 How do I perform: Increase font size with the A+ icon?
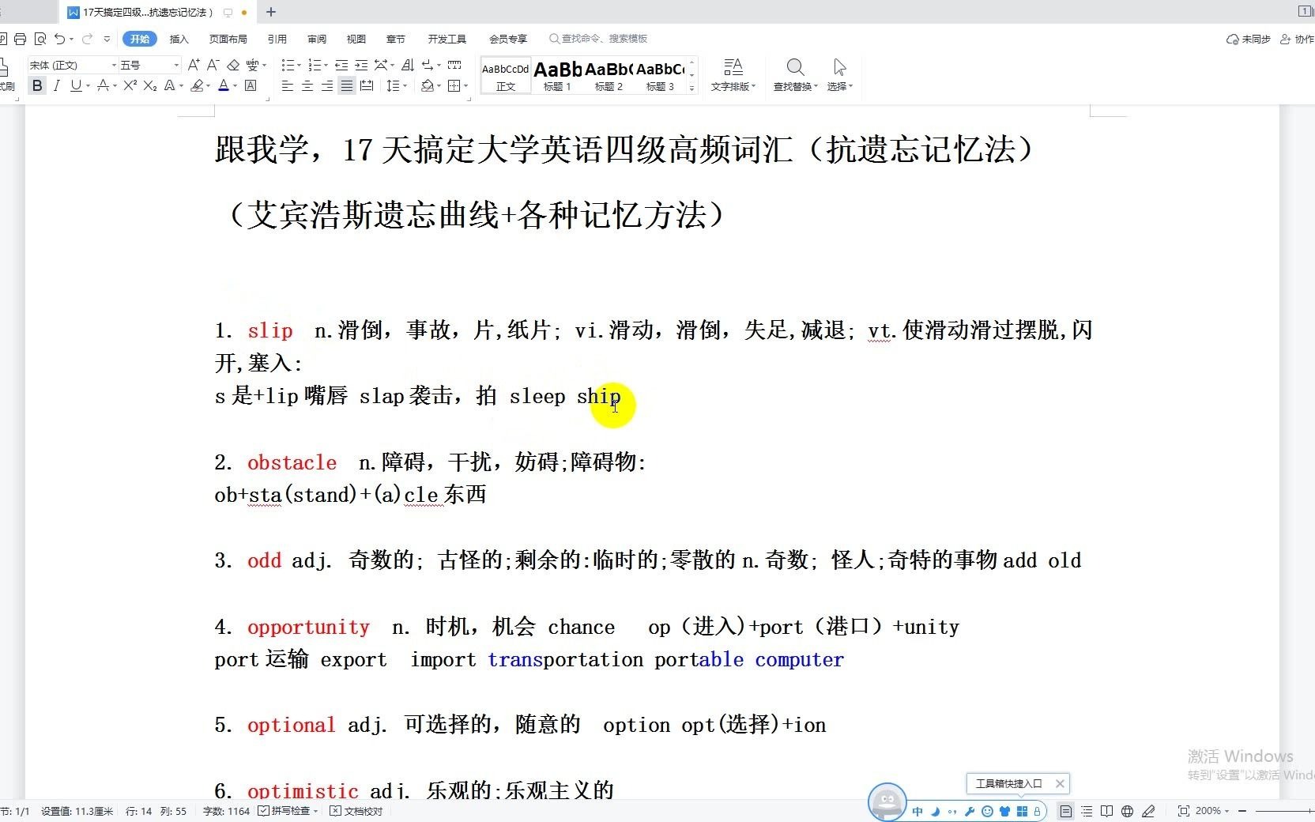194,65
